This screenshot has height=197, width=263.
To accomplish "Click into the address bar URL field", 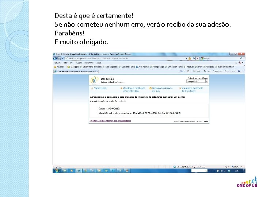I will (125, 58).
